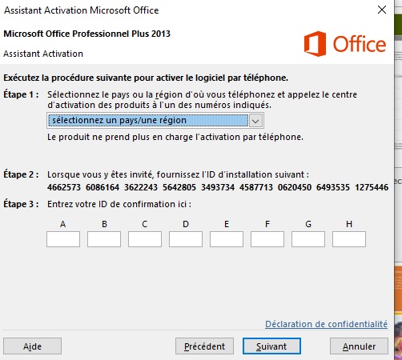Cancel activation with the Annuler button
The height and width of the screenshot is (360, 402).
pyautogui.click(x=359, y=346)
